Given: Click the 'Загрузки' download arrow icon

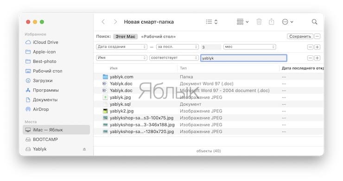Looking at the screenshot, I should pos(28,81).
